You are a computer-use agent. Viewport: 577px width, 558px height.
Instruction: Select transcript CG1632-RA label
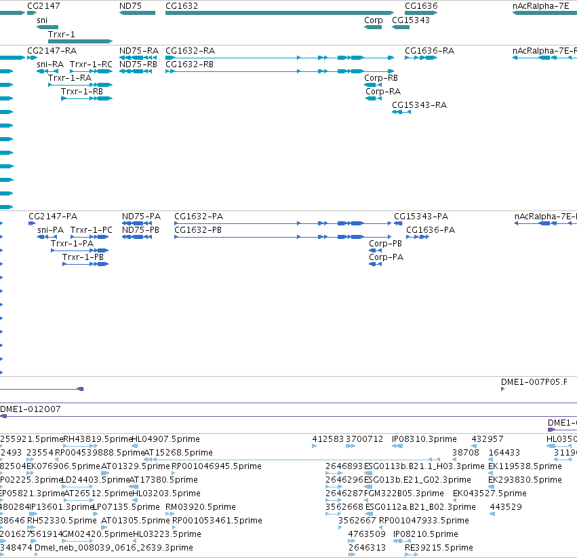click(191, 51)
